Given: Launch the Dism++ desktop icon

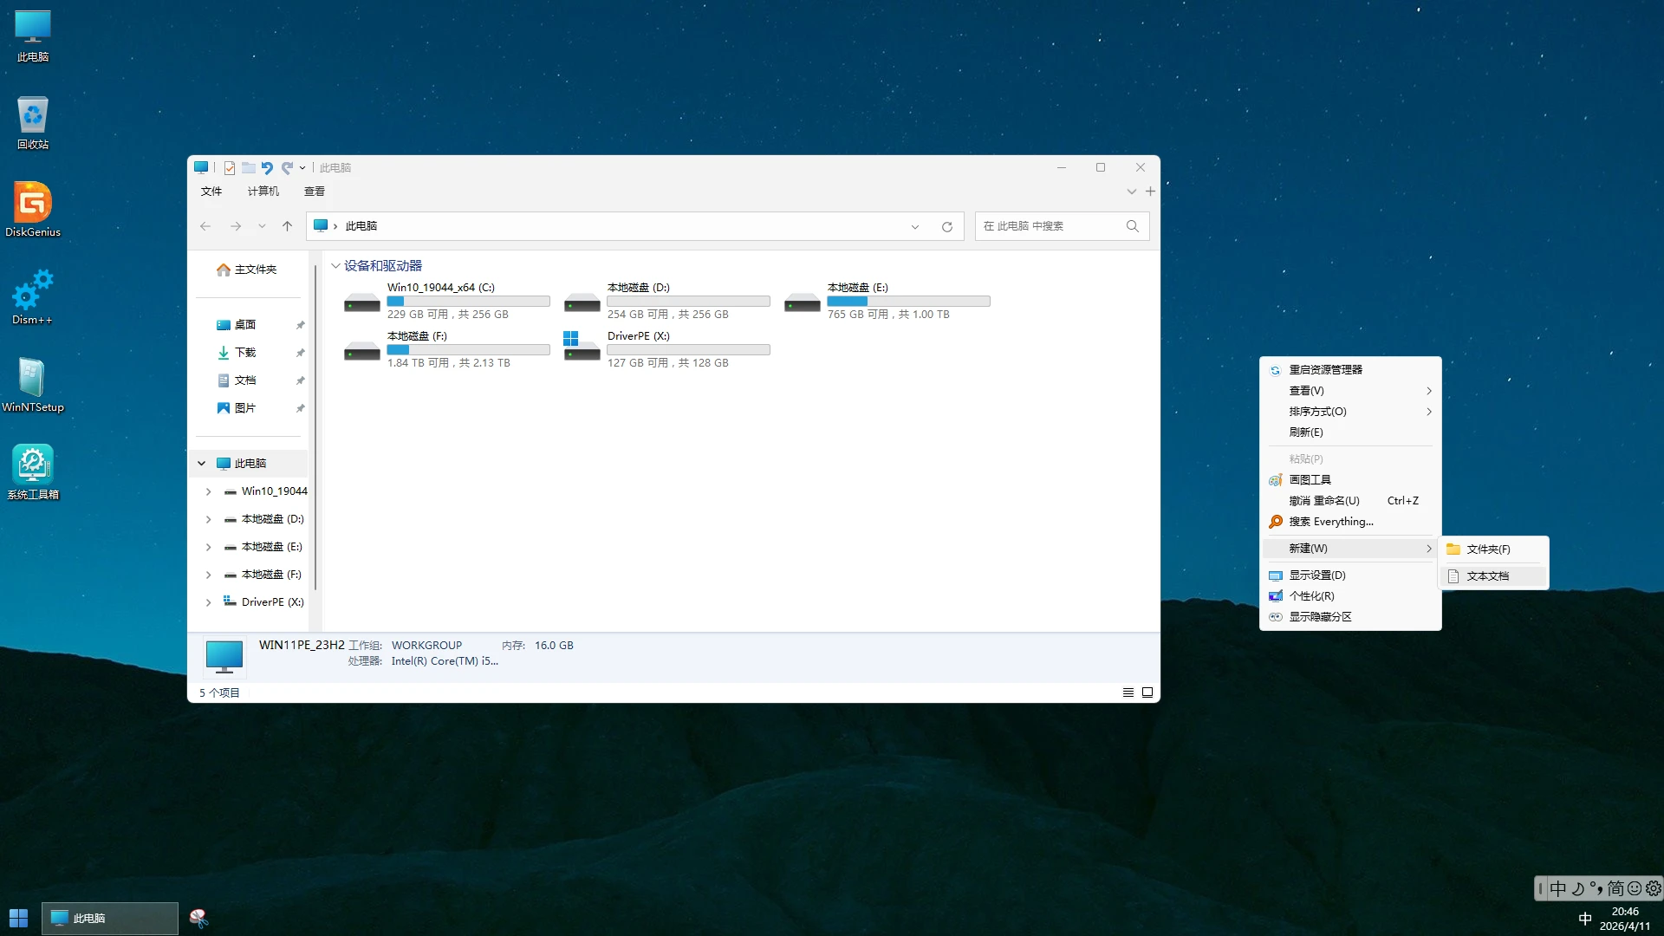Looking at the screenshot, I should click(33, 297).
